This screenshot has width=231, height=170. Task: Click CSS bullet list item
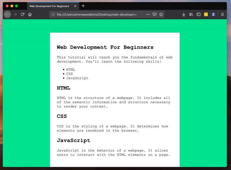click(69, 74)
